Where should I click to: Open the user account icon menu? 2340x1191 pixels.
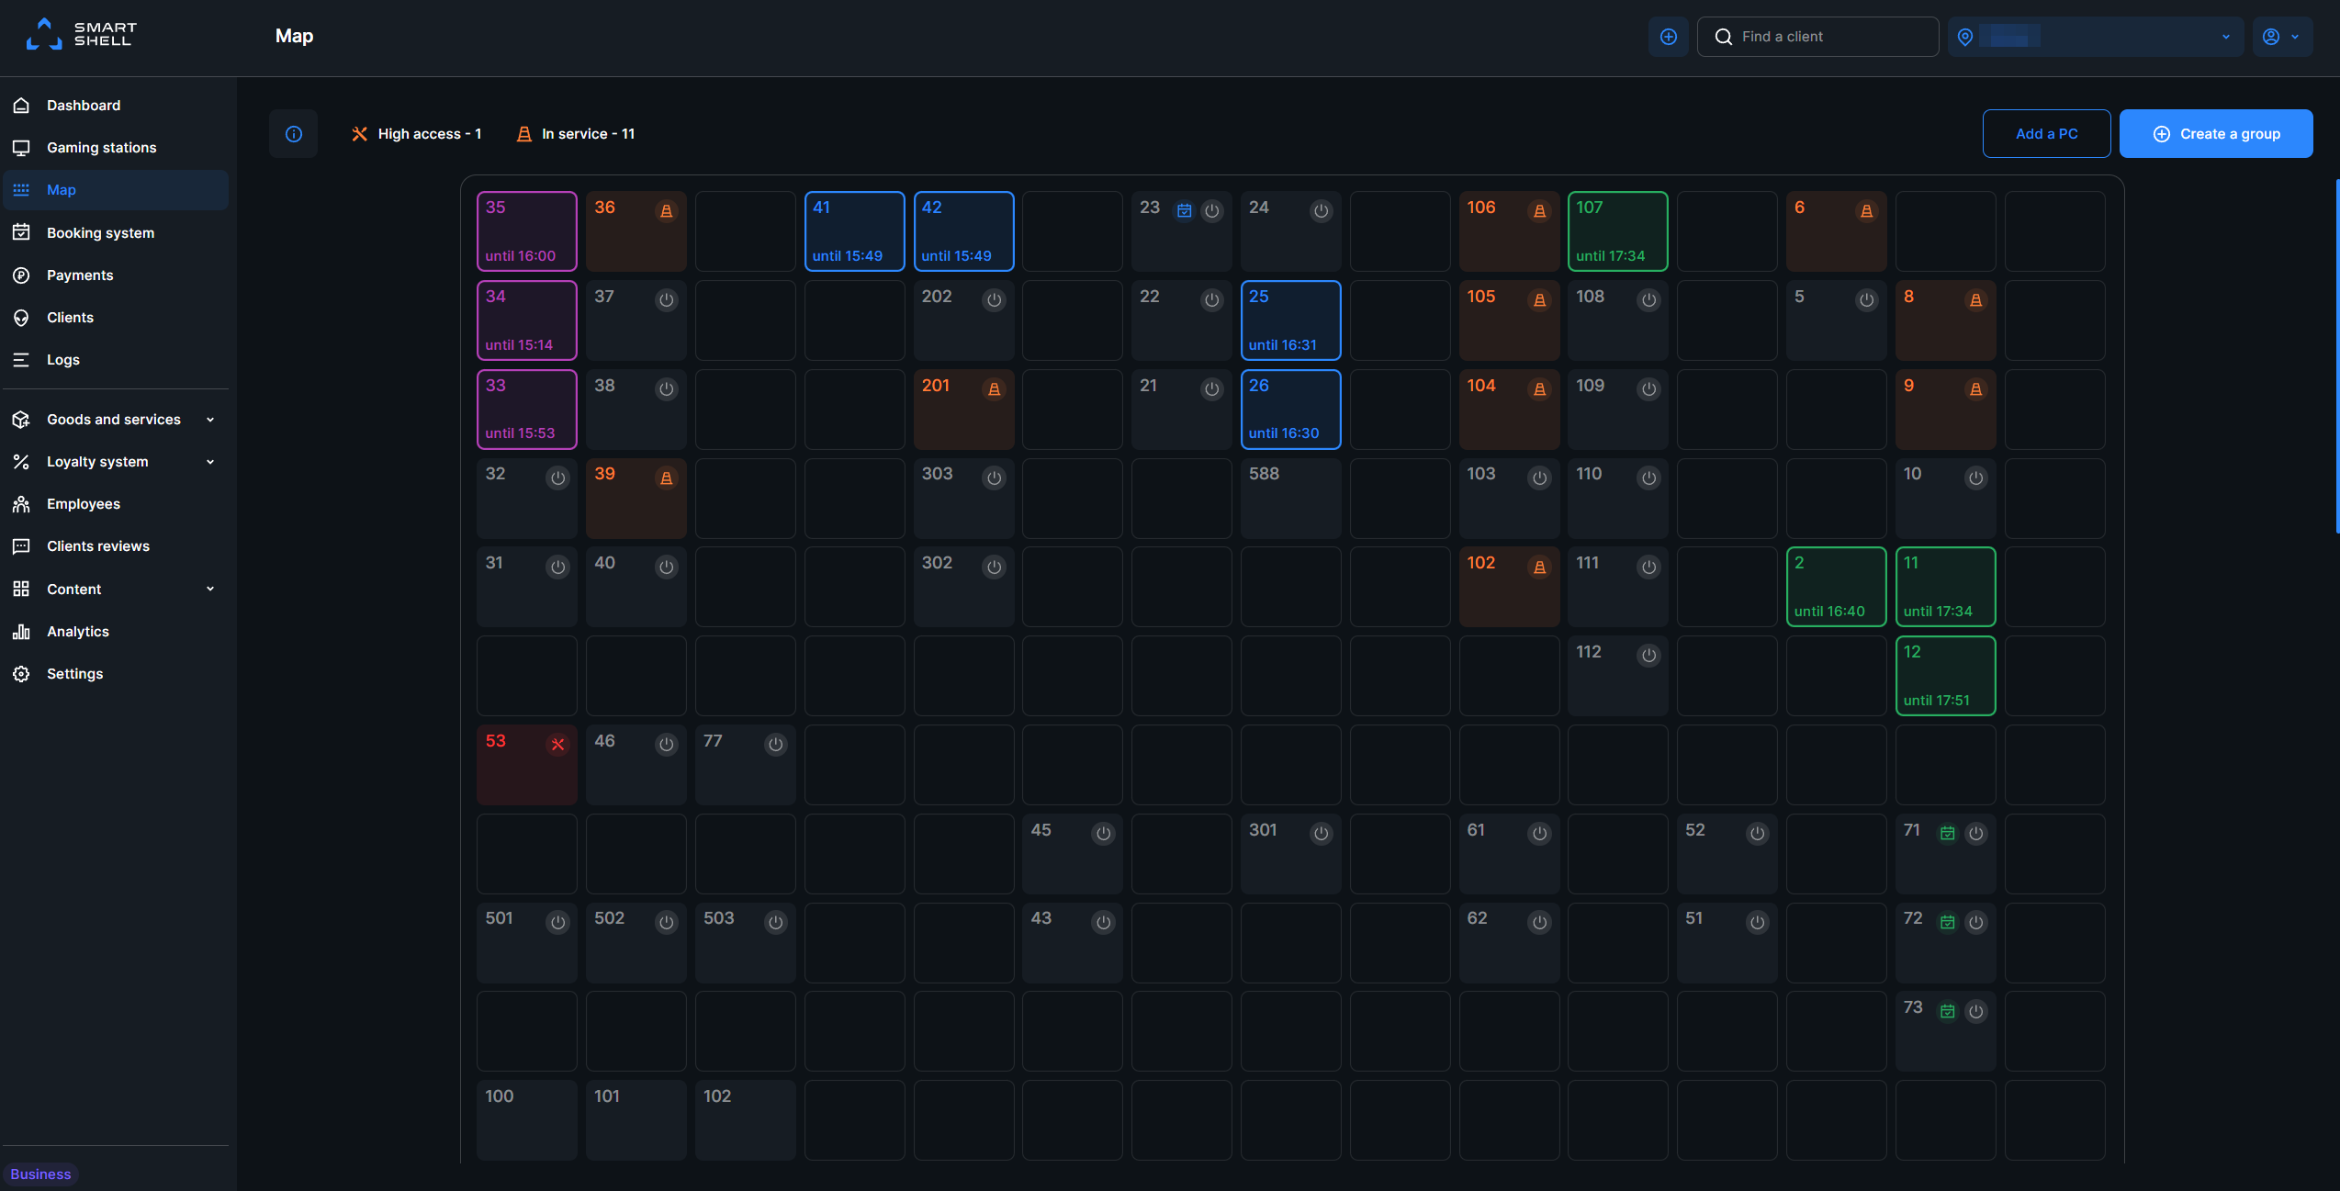pyautogui.click(x=2282, y=37)
